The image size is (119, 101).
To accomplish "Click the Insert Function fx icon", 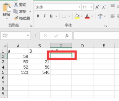I will pos(67,36).
